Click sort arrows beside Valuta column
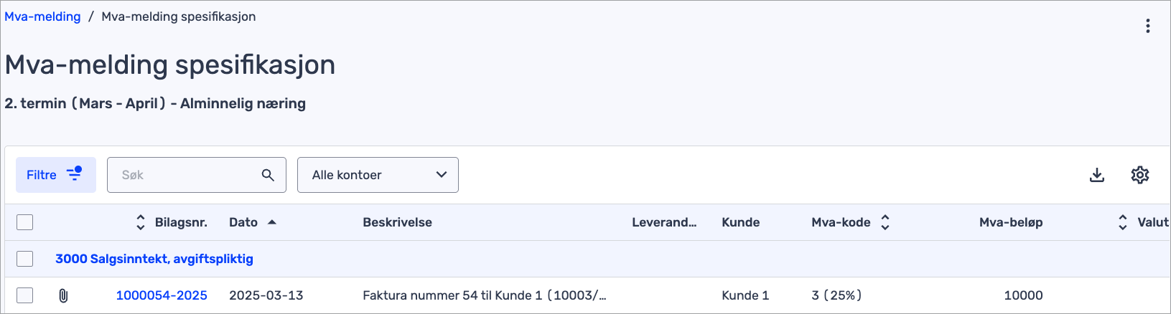 (x=1122, y=222)
